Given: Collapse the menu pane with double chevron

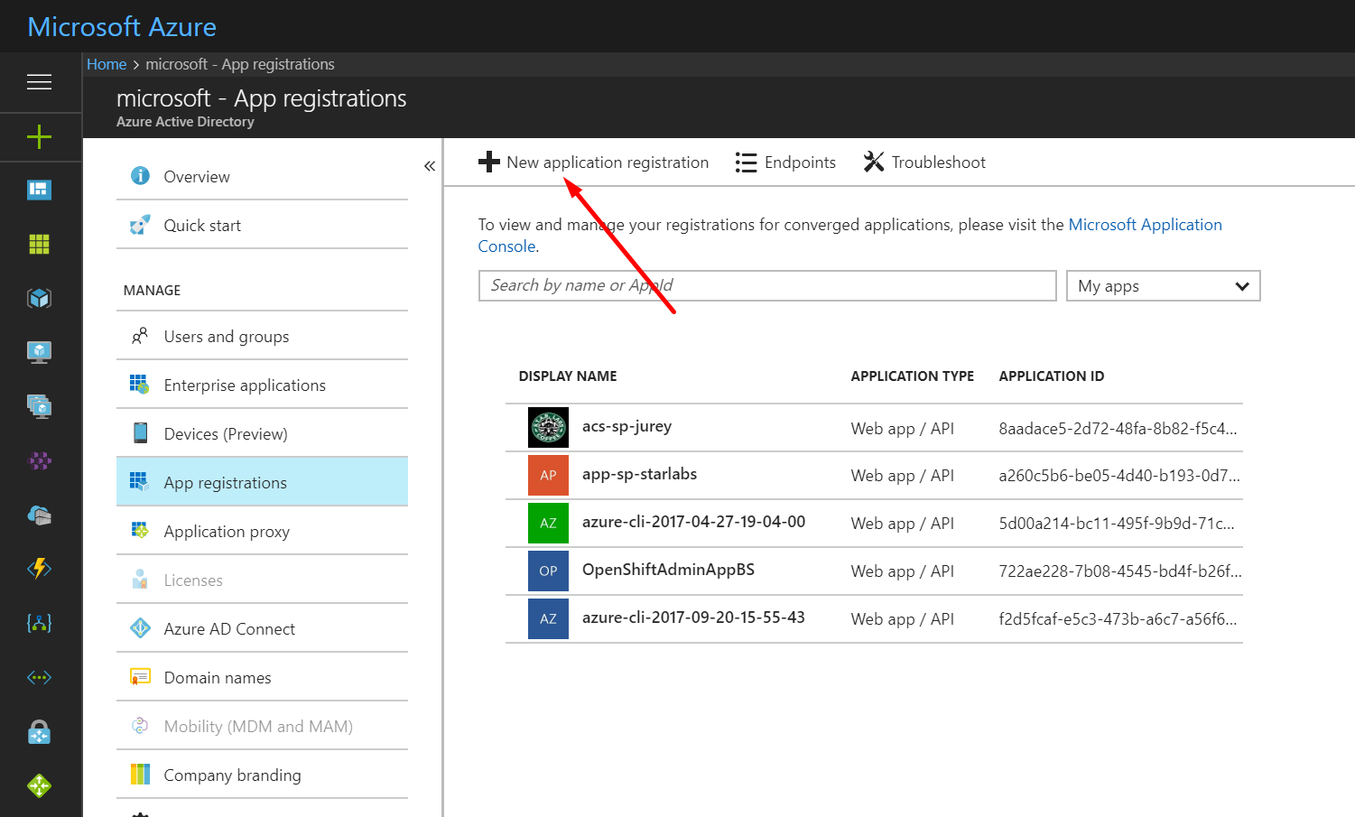Looking at the screenshot, I should click(x=430, y=166).
